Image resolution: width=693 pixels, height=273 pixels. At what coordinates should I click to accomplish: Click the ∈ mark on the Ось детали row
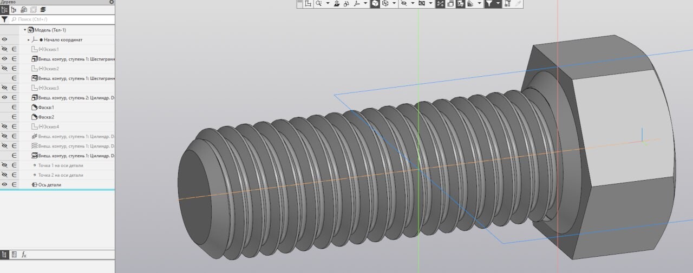click(14, 185)
